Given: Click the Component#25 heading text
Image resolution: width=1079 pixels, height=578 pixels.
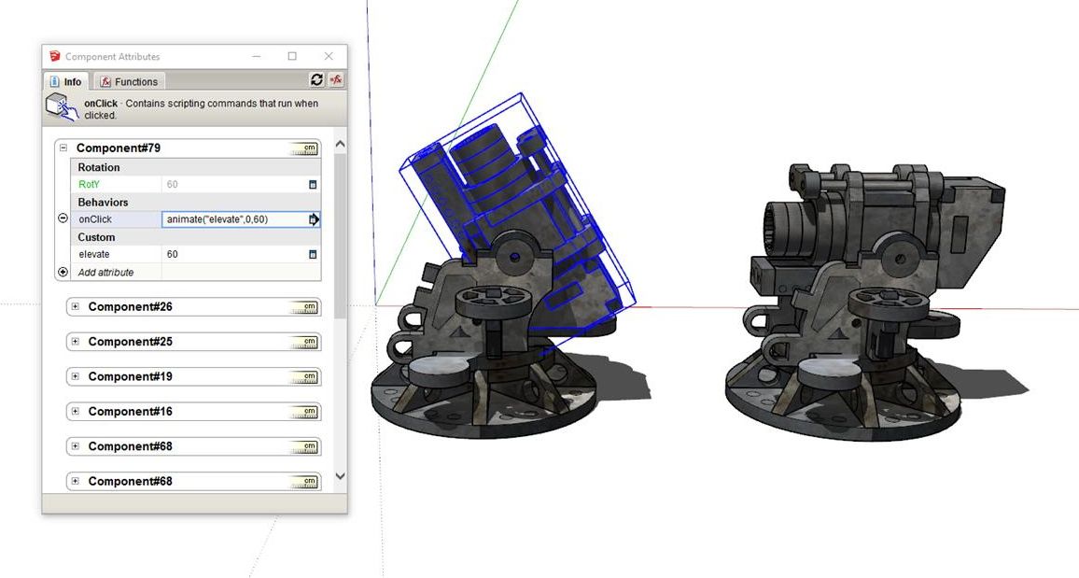Looking at the screenshot, I should (130, 342).
